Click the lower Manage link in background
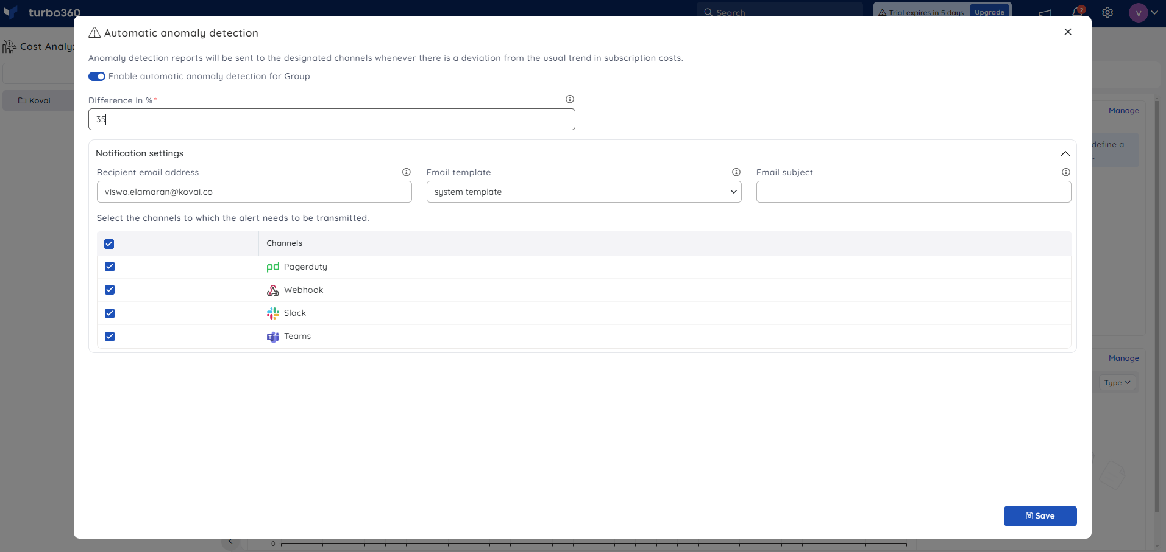Screen dimensions: 1166x552 [x=1123, y=358]
